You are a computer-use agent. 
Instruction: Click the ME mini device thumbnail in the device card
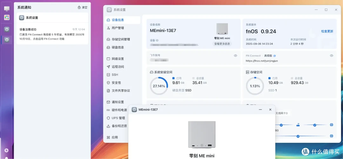pos(222,29)
